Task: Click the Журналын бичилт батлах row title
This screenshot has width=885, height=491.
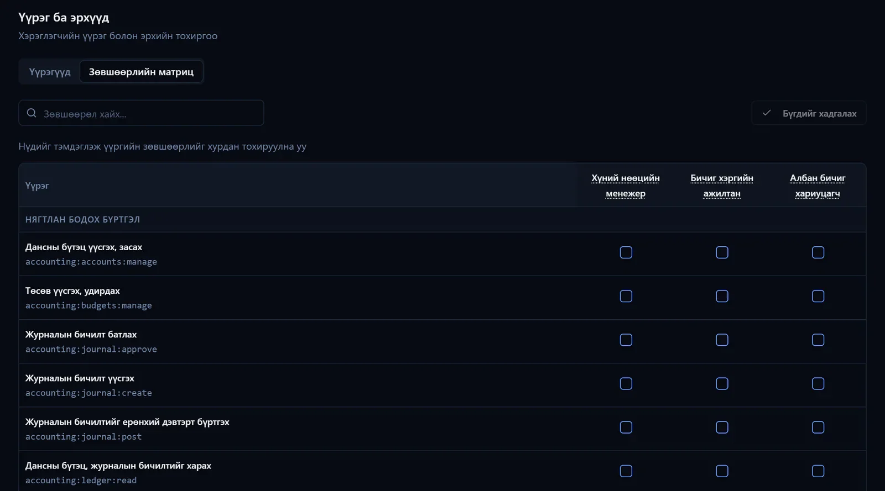Action: 81,334
